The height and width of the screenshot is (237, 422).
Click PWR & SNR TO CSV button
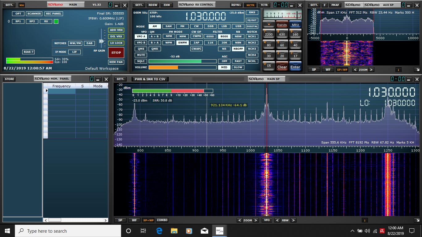150,79
